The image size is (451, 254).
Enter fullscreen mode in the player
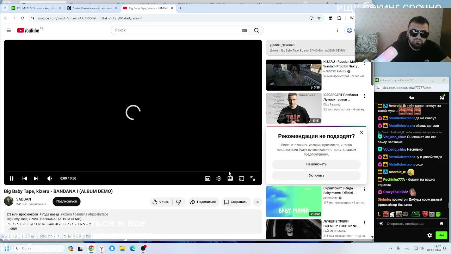(253, 179)
